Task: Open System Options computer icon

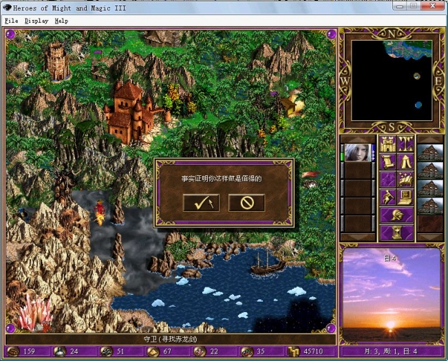Action: click(405, 197)
